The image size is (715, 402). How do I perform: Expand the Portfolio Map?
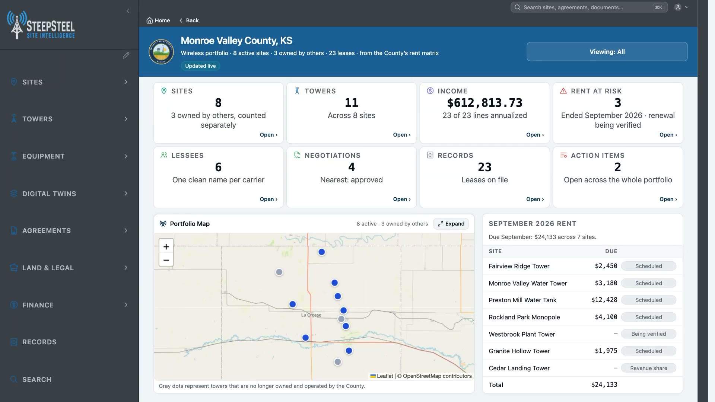coord(451,224)
